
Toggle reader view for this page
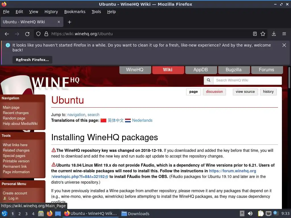point(255,34)
